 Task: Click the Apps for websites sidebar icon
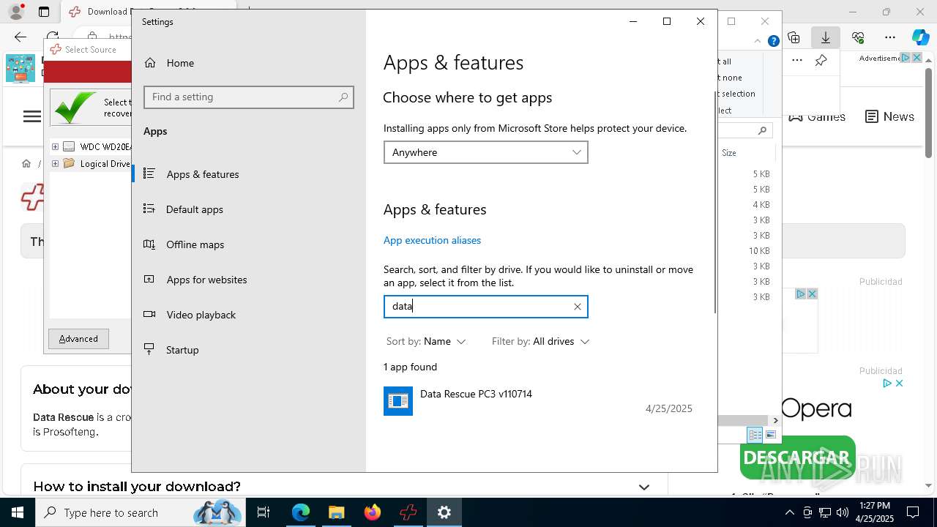149,279
